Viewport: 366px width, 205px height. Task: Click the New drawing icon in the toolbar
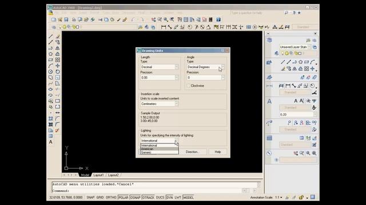(54, 20)
